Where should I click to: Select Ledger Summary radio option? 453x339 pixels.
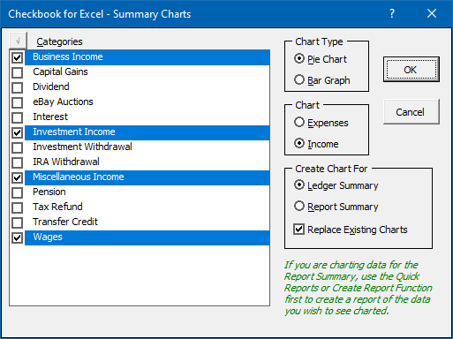tap(299, 185)
